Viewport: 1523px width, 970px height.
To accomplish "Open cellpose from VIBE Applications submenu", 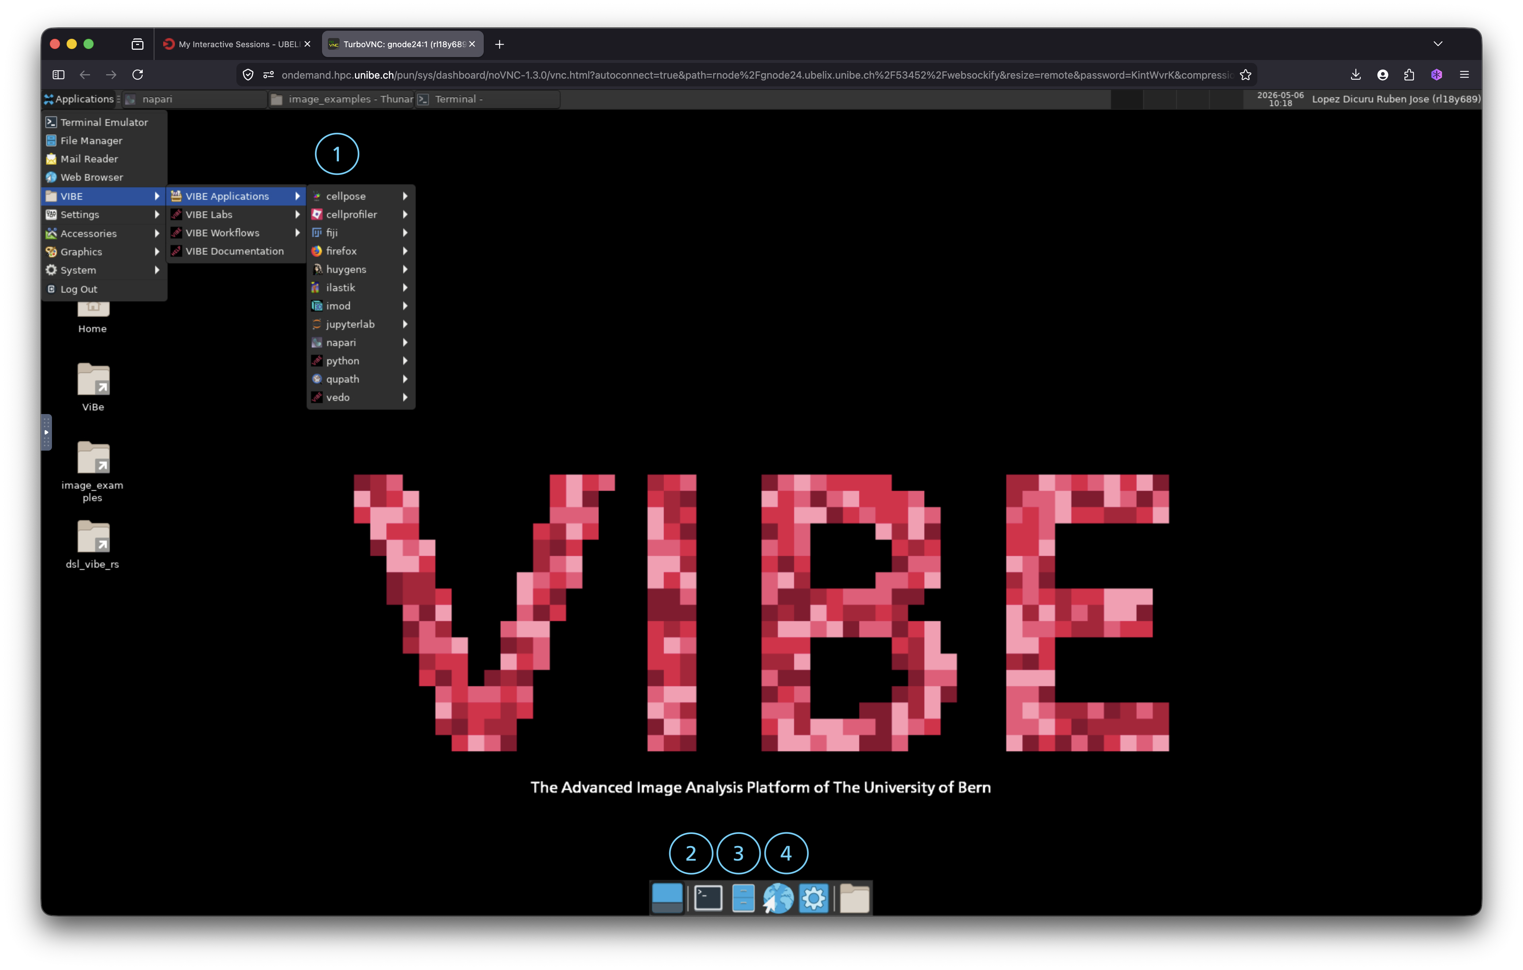I will [x=360, y=196].
